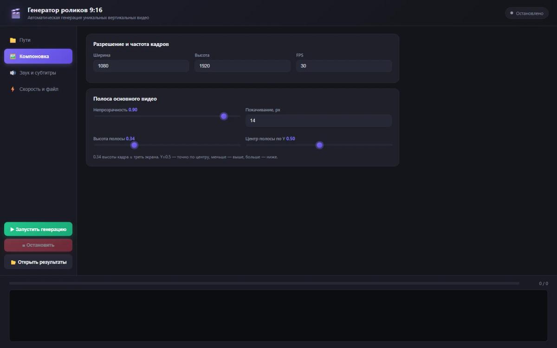Focus the Ширина input field
The height and width of the screenshot is (348, 557).
coord(141,66)
